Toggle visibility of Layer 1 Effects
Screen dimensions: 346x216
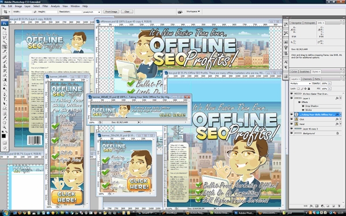[299, 102]
